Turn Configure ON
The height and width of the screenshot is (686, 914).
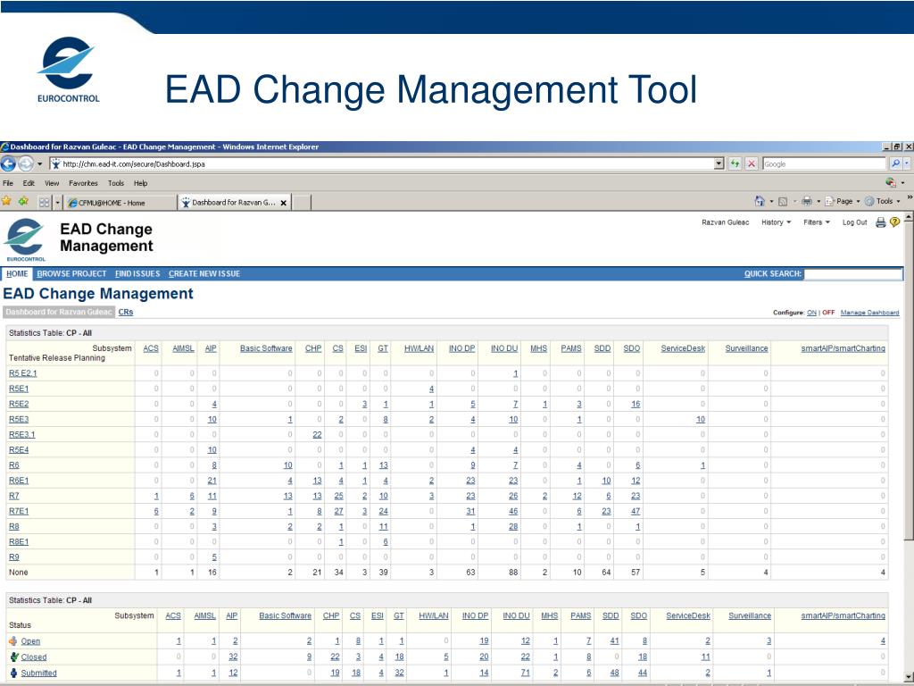[x=811, y=313]
